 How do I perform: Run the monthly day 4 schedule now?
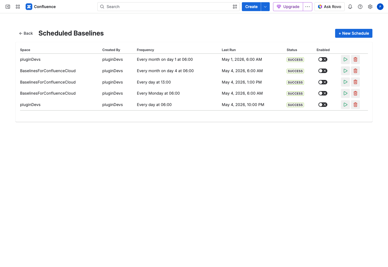[x=345, y=71]
